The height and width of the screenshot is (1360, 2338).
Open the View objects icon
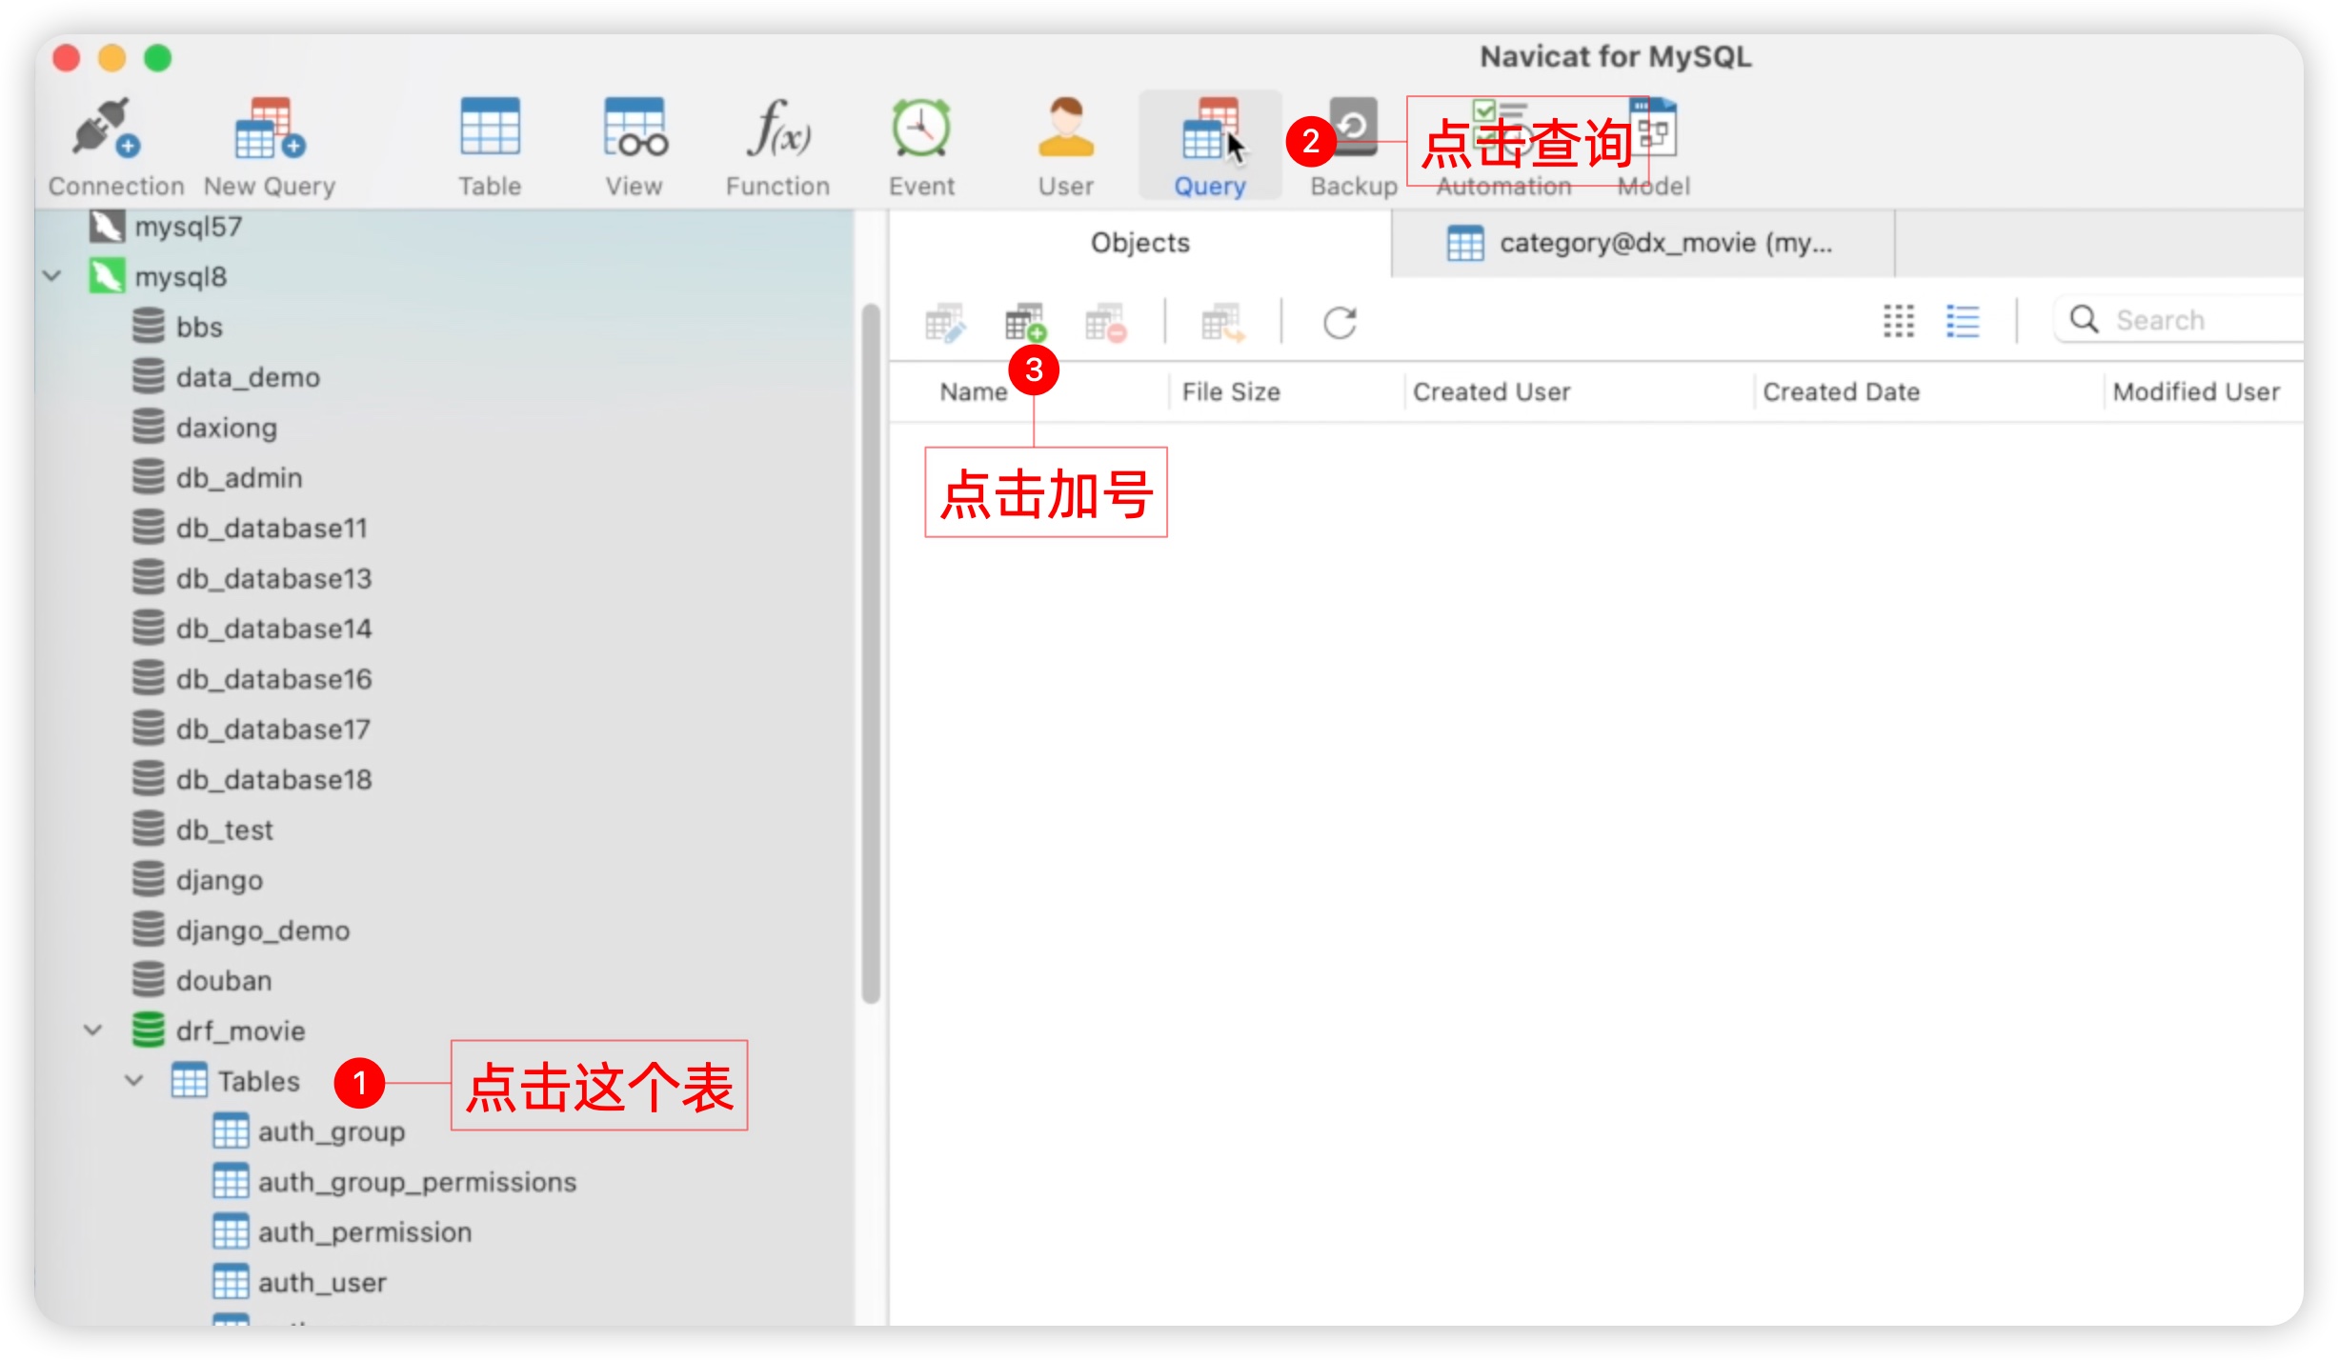tap(635, 146)
